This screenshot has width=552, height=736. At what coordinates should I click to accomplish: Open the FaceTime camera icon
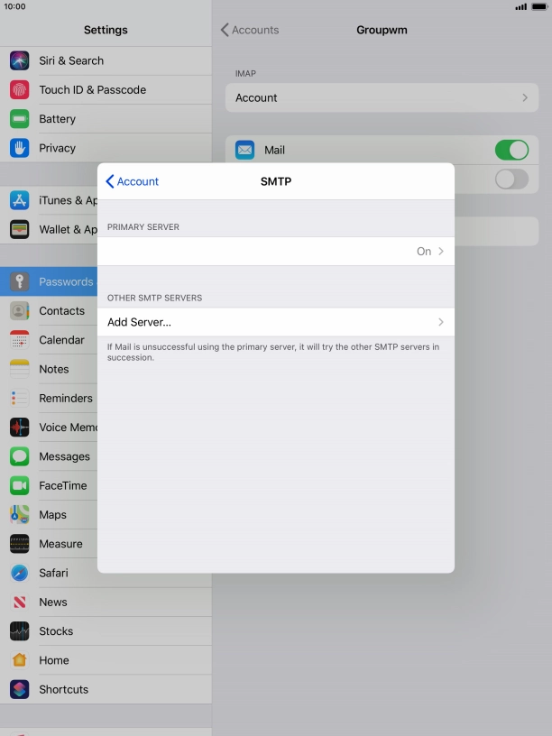pos(20,485)
